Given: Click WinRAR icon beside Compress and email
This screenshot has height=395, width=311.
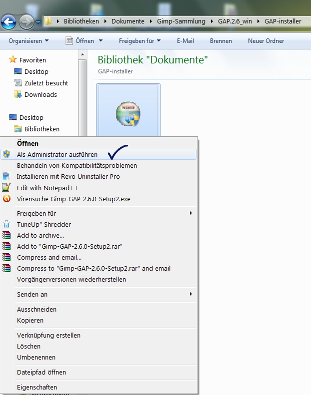Looking at the screenshot, I should pyautogui.click(x=6, y=257).
